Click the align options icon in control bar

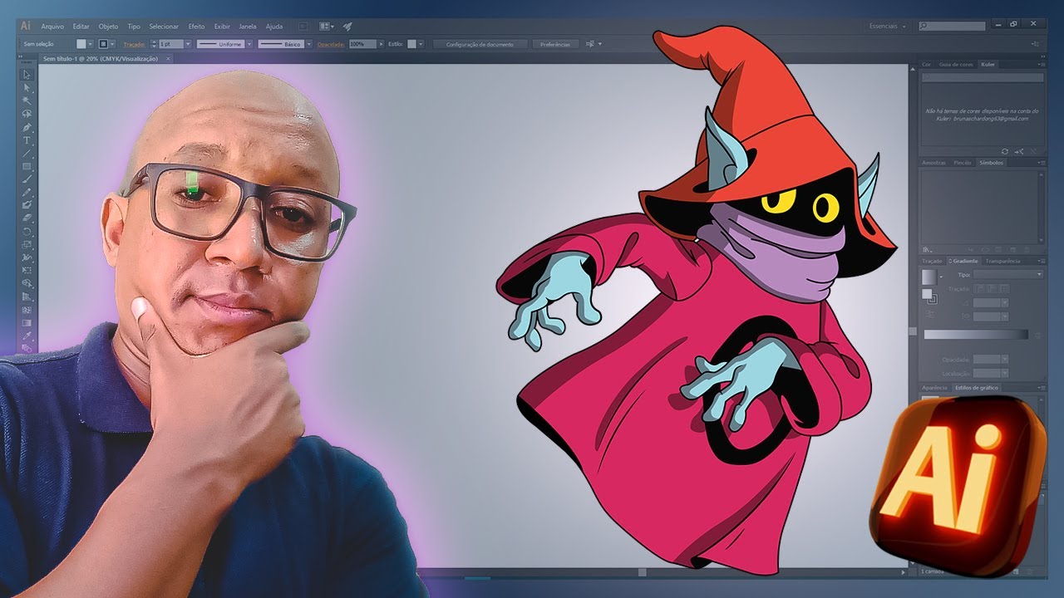(591, 44)
